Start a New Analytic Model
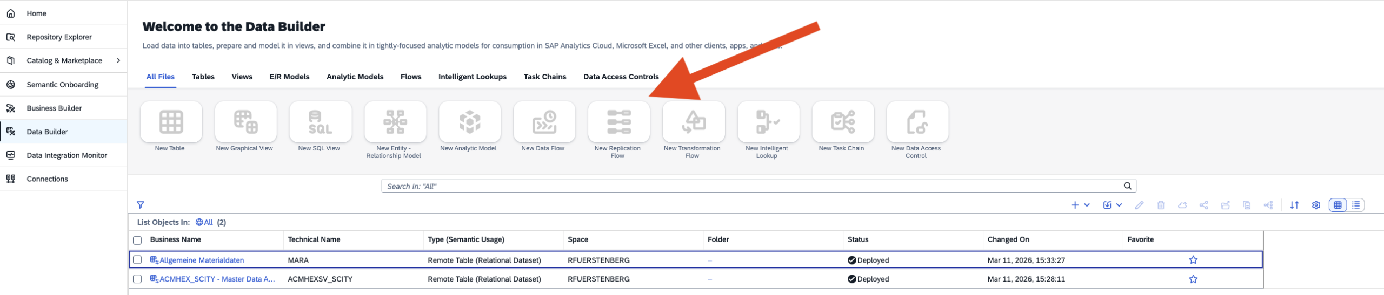1384x295 pixels. point(469,122)
